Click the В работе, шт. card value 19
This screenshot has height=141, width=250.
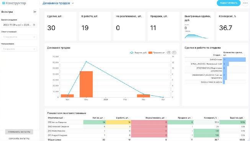coord(85,28)
